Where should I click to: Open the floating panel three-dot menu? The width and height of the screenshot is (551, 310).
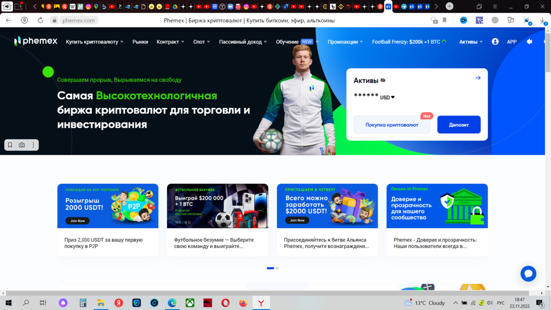click(x=33, y=145)
